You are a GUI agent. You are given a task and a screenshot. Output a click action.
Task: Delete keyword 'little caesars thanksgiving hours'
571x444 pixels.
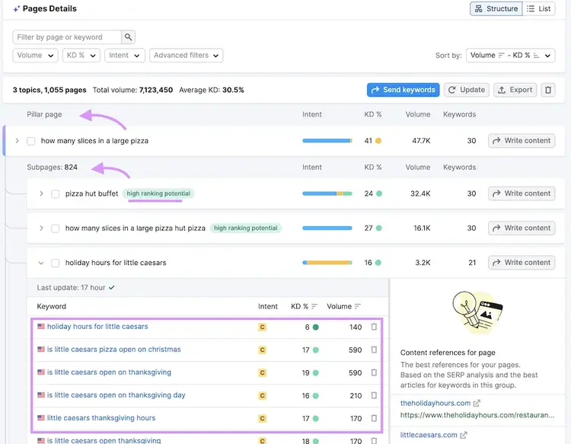coord(374,418)
